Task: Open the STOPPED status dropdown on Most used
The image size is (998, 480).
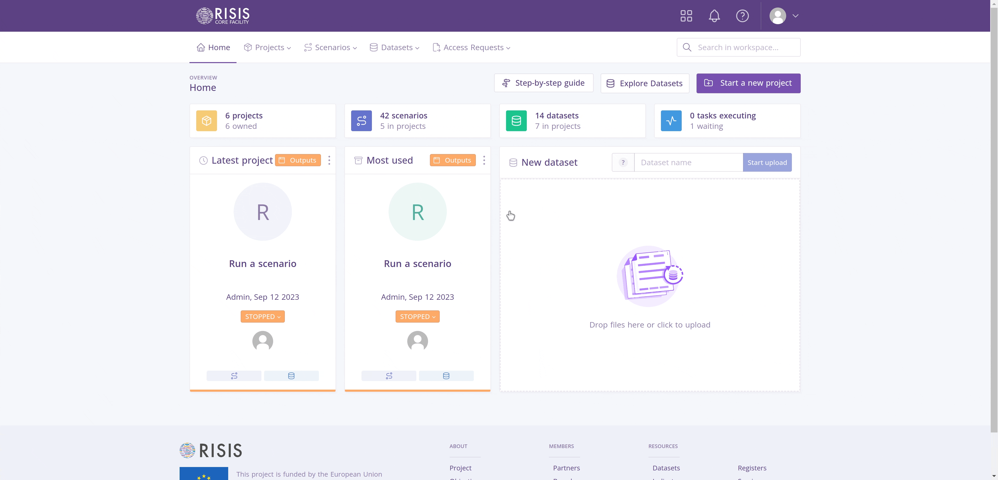Action: point(417,317)
